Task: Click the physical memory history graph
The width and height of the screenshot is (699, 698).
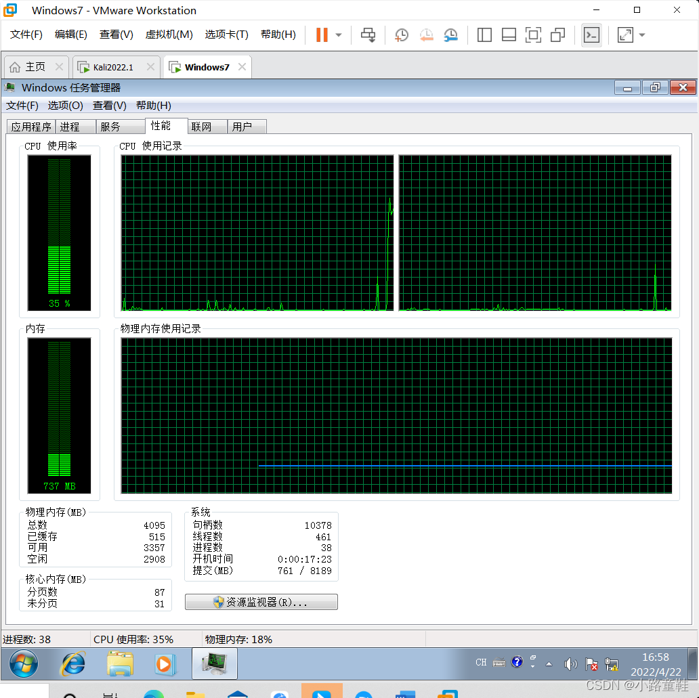Action: click(x=396, y=416)
